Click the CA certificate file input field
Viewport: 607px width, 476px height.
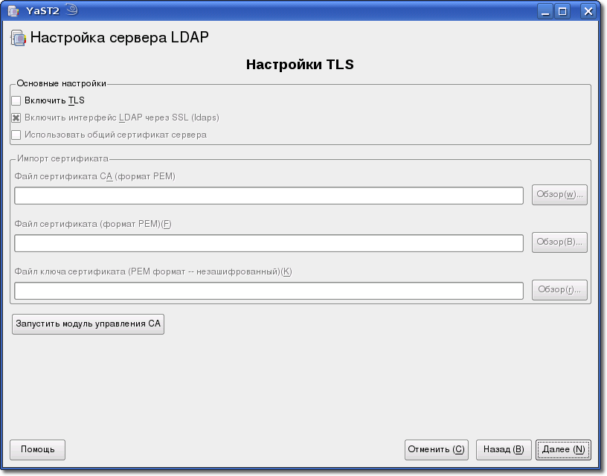[x=269, y=196]
